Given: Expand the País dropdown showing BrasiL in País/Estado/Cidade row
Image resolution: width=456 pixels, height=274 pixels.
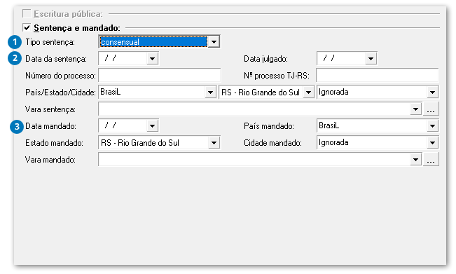Looking at the screenshot, I should (x=210, y=93).
